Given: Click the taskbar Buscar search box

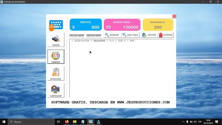Looking at the screenshot, I should pyautogui.click(x=31, y=122).
